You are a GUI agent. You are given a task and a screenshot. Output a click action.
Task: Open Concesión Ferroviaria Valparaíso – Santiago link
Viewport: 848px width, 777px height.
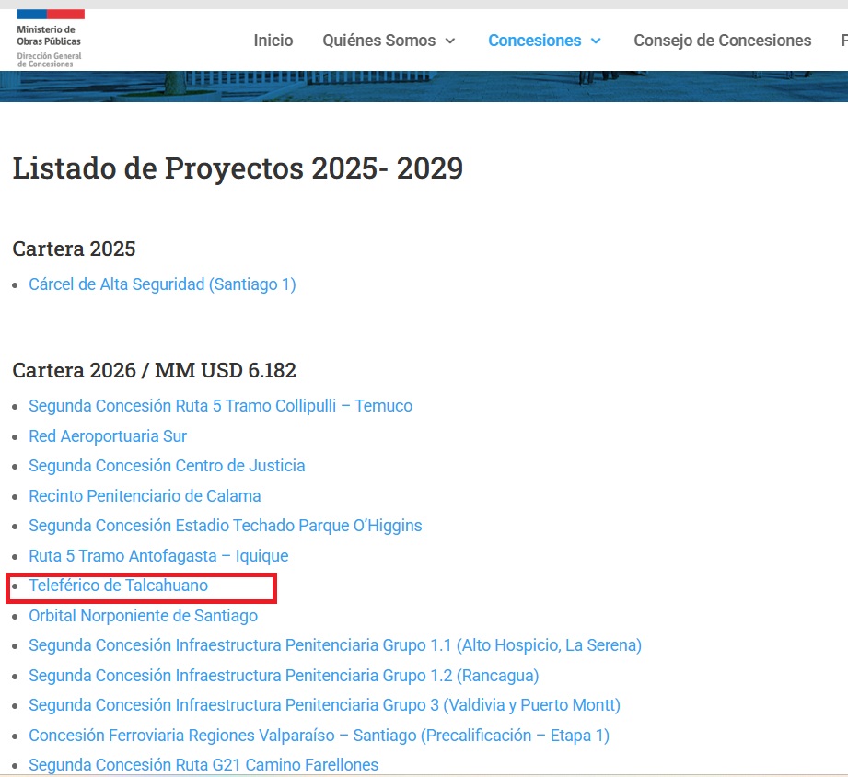tap(319, 736)
